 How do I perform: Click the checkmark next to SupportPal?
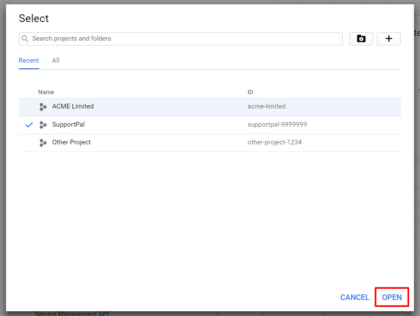pos(29,125)
